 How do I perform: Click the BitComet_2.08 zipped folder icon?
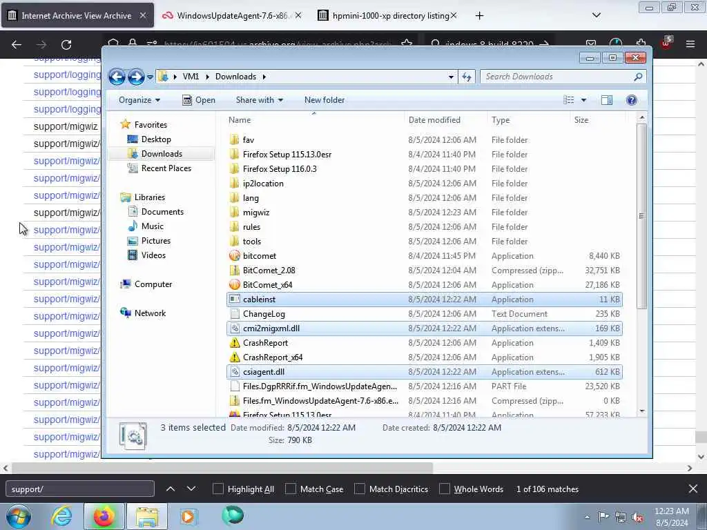click(235, 271)
